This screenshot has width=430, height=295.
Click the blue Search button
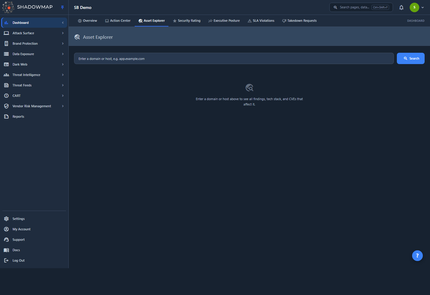click(411, 58)
